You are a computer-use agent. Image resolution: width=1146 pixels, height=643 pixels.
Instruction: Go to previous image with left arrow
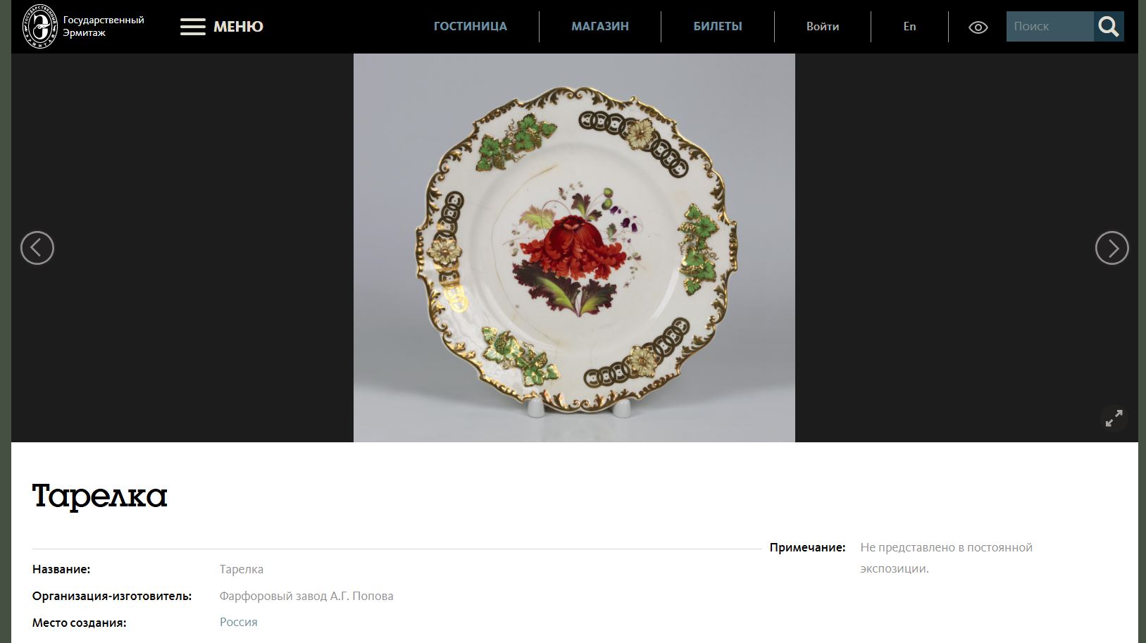[37, 248]
